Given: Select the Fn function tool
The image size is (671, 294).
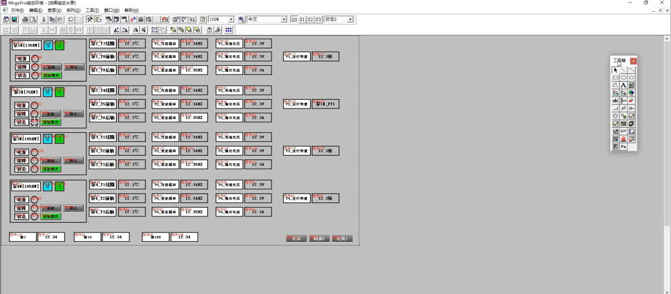Looking at the screenshot, I should pos(624,146).
